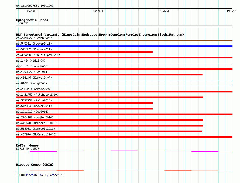Image resolution: width=240 pixels, height=183 pixels.
Task: Click esv2764182 (Vogler2010) variant label
Action: [x=35, y=117]
